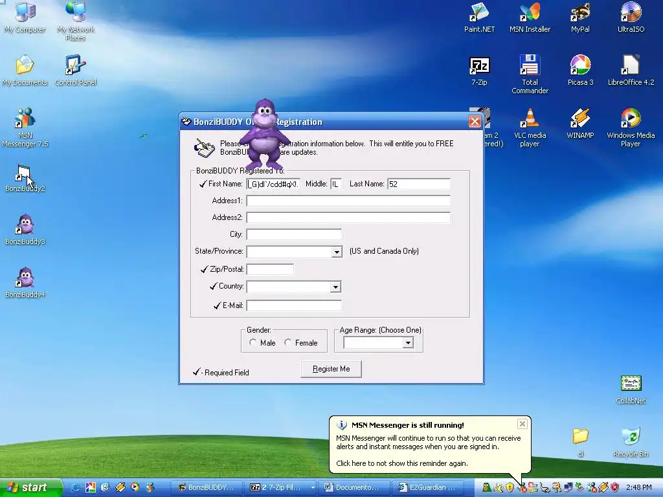Open the MSN Installer shortcut
Viewport: 663px width, 497px height.
pos(530,17)
